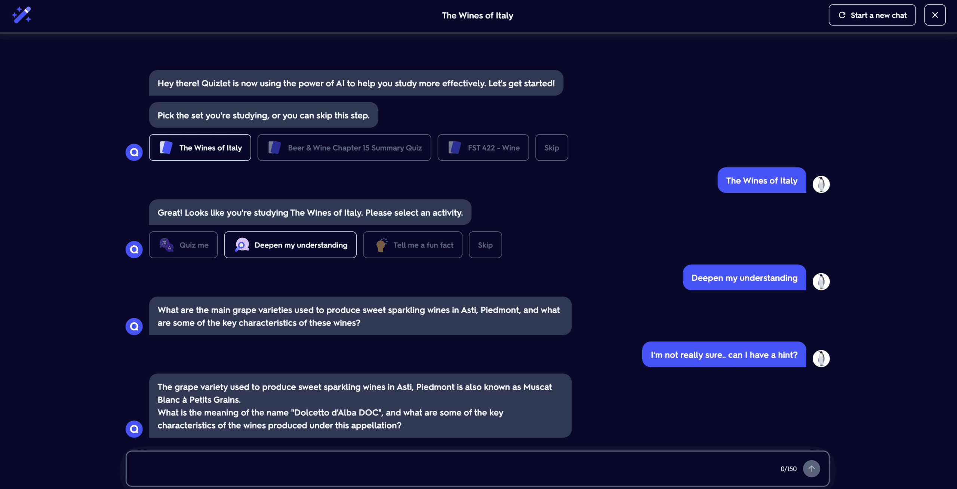
Task: Skip the study set selection step
Action: click(x=551, y=148)
